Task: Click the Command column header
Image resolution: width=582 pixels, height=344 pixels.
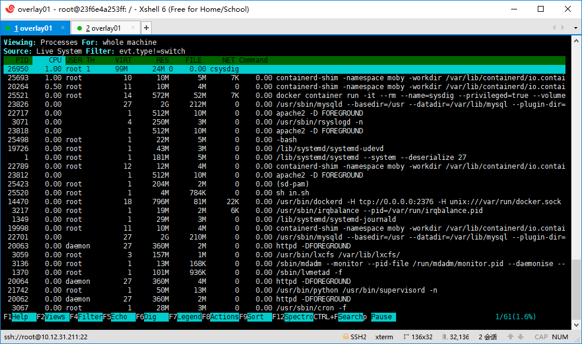Action: tap(253, 60)
